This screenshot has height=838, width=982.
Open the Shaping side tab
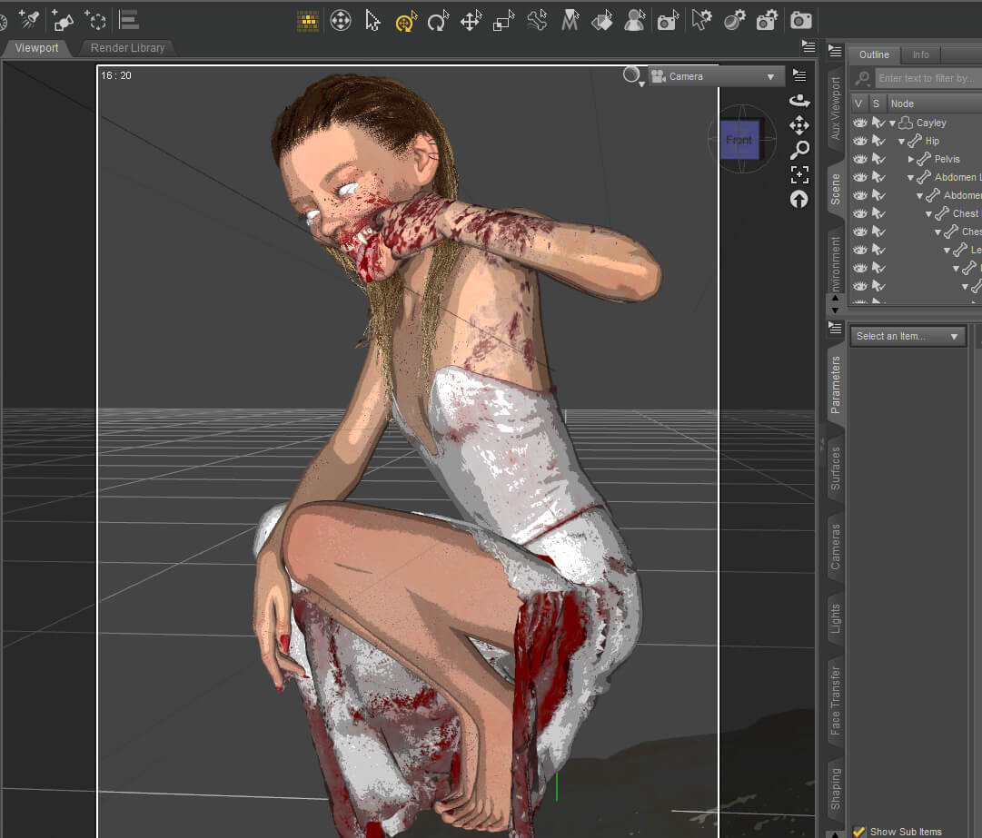point(836,789)
